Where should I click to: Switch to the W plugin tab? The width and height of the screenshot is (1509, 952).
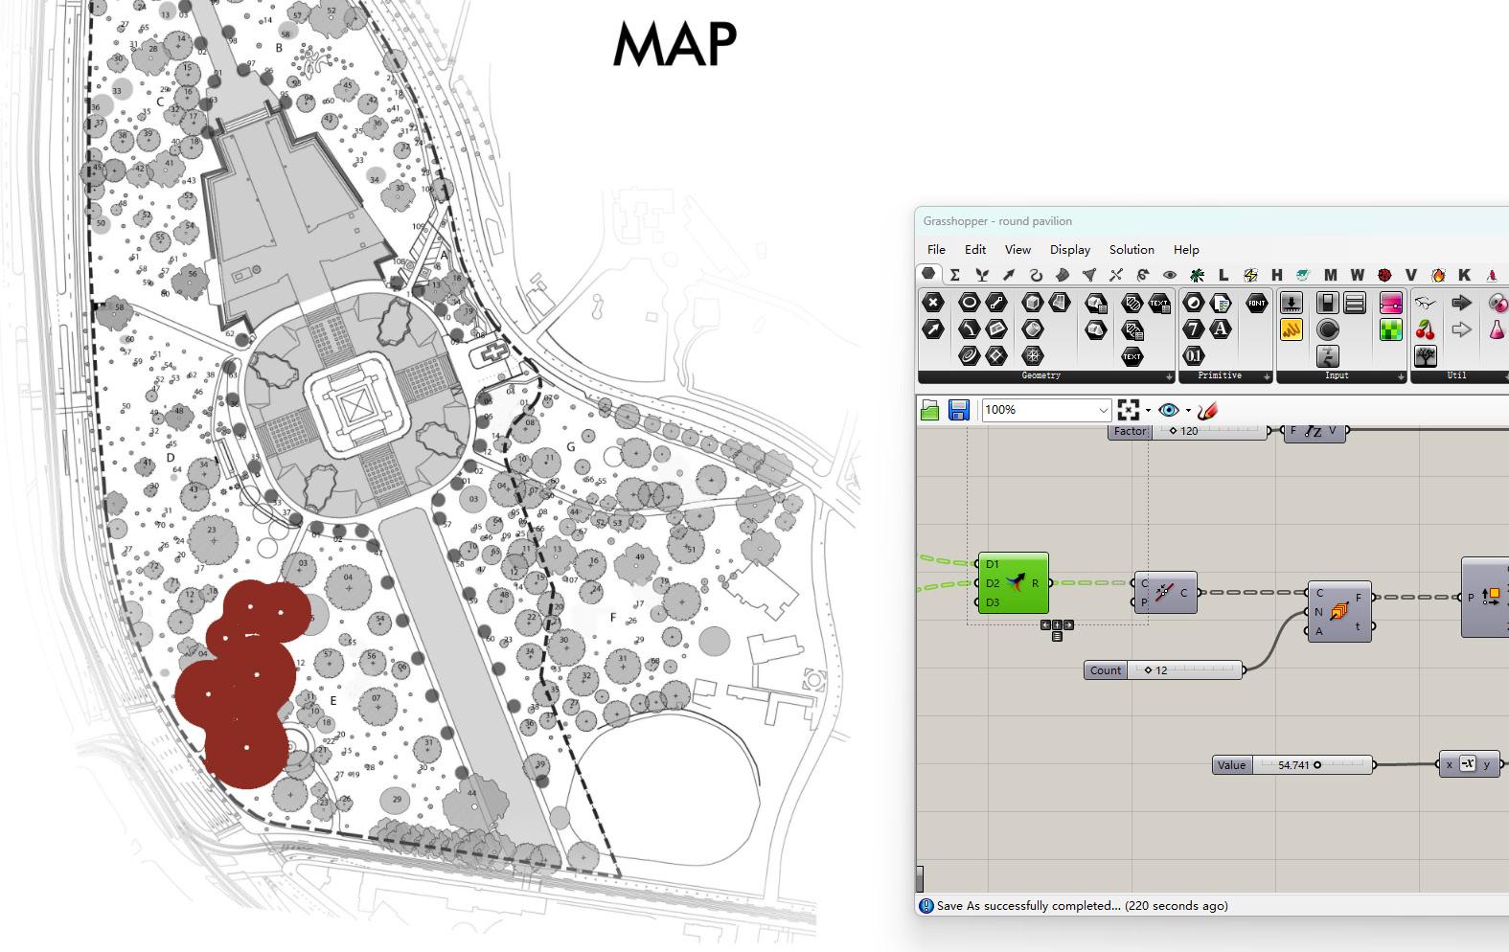coord(1358,275)
